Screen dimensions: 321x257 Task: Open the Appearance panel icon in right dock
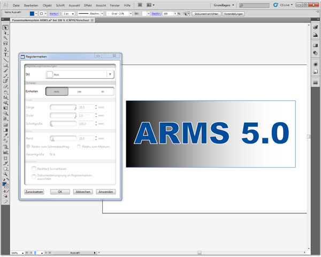point(316,64)
